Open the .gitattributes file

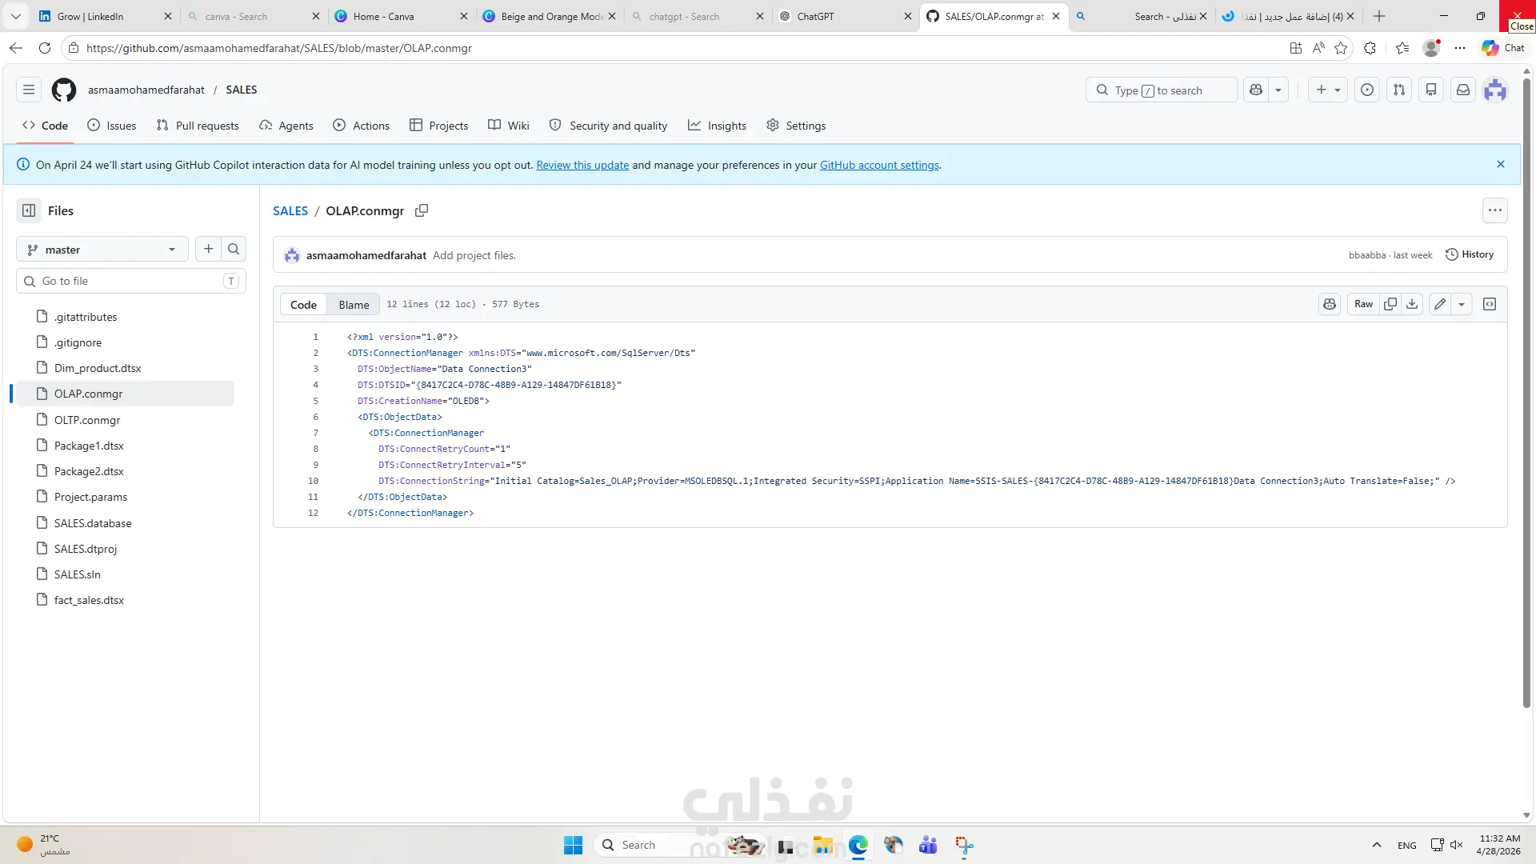point(86,317)
